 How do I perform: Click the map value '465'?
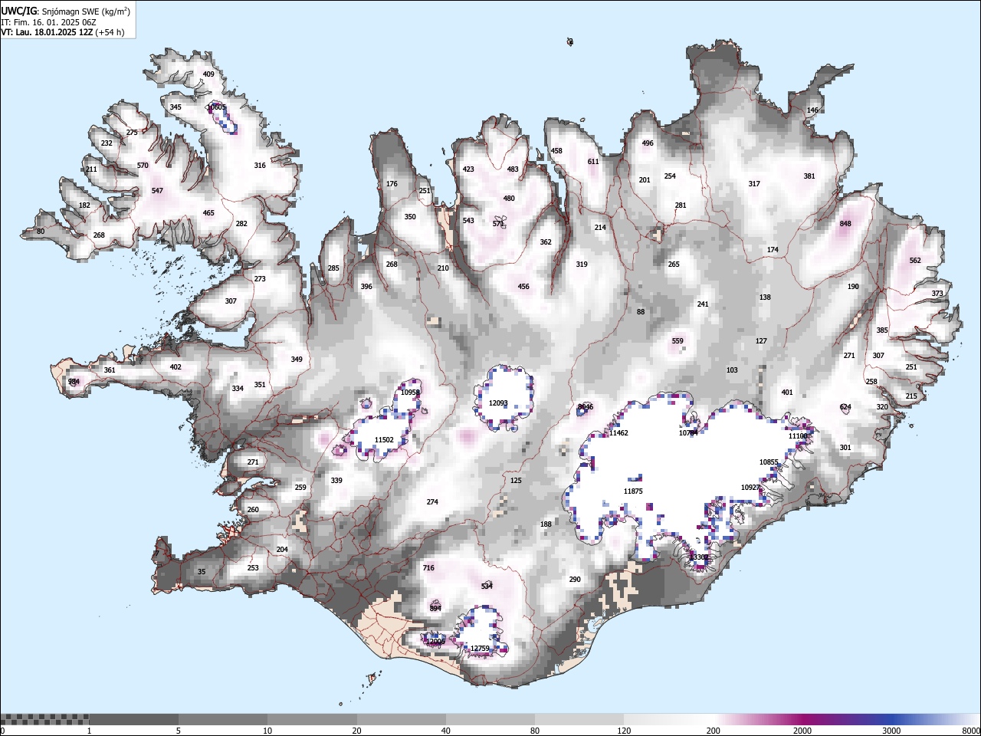208,213
